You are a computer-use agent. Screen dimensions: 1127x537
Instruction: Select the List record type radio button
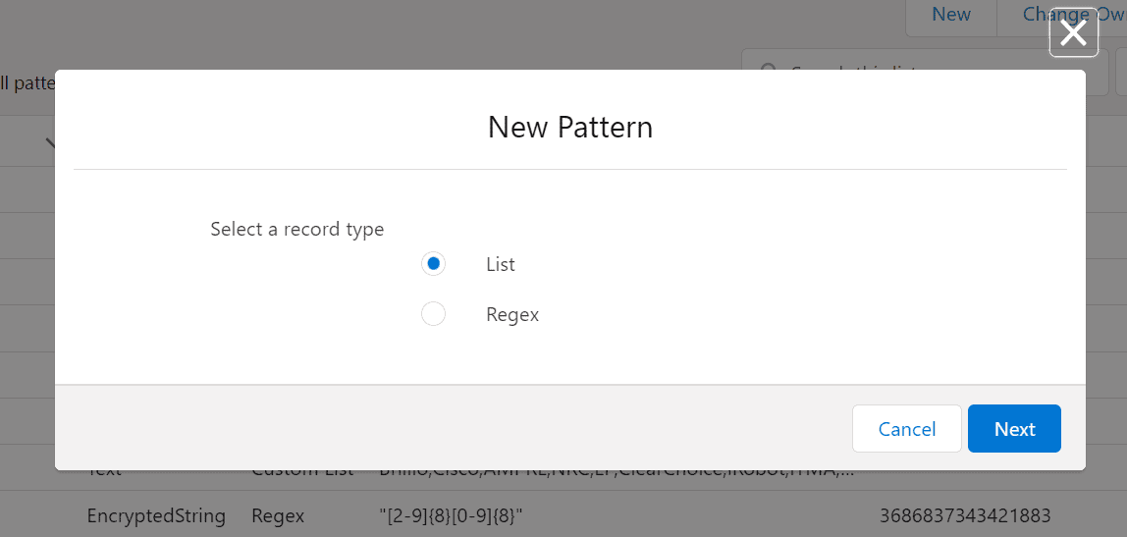tap(433, 264)
